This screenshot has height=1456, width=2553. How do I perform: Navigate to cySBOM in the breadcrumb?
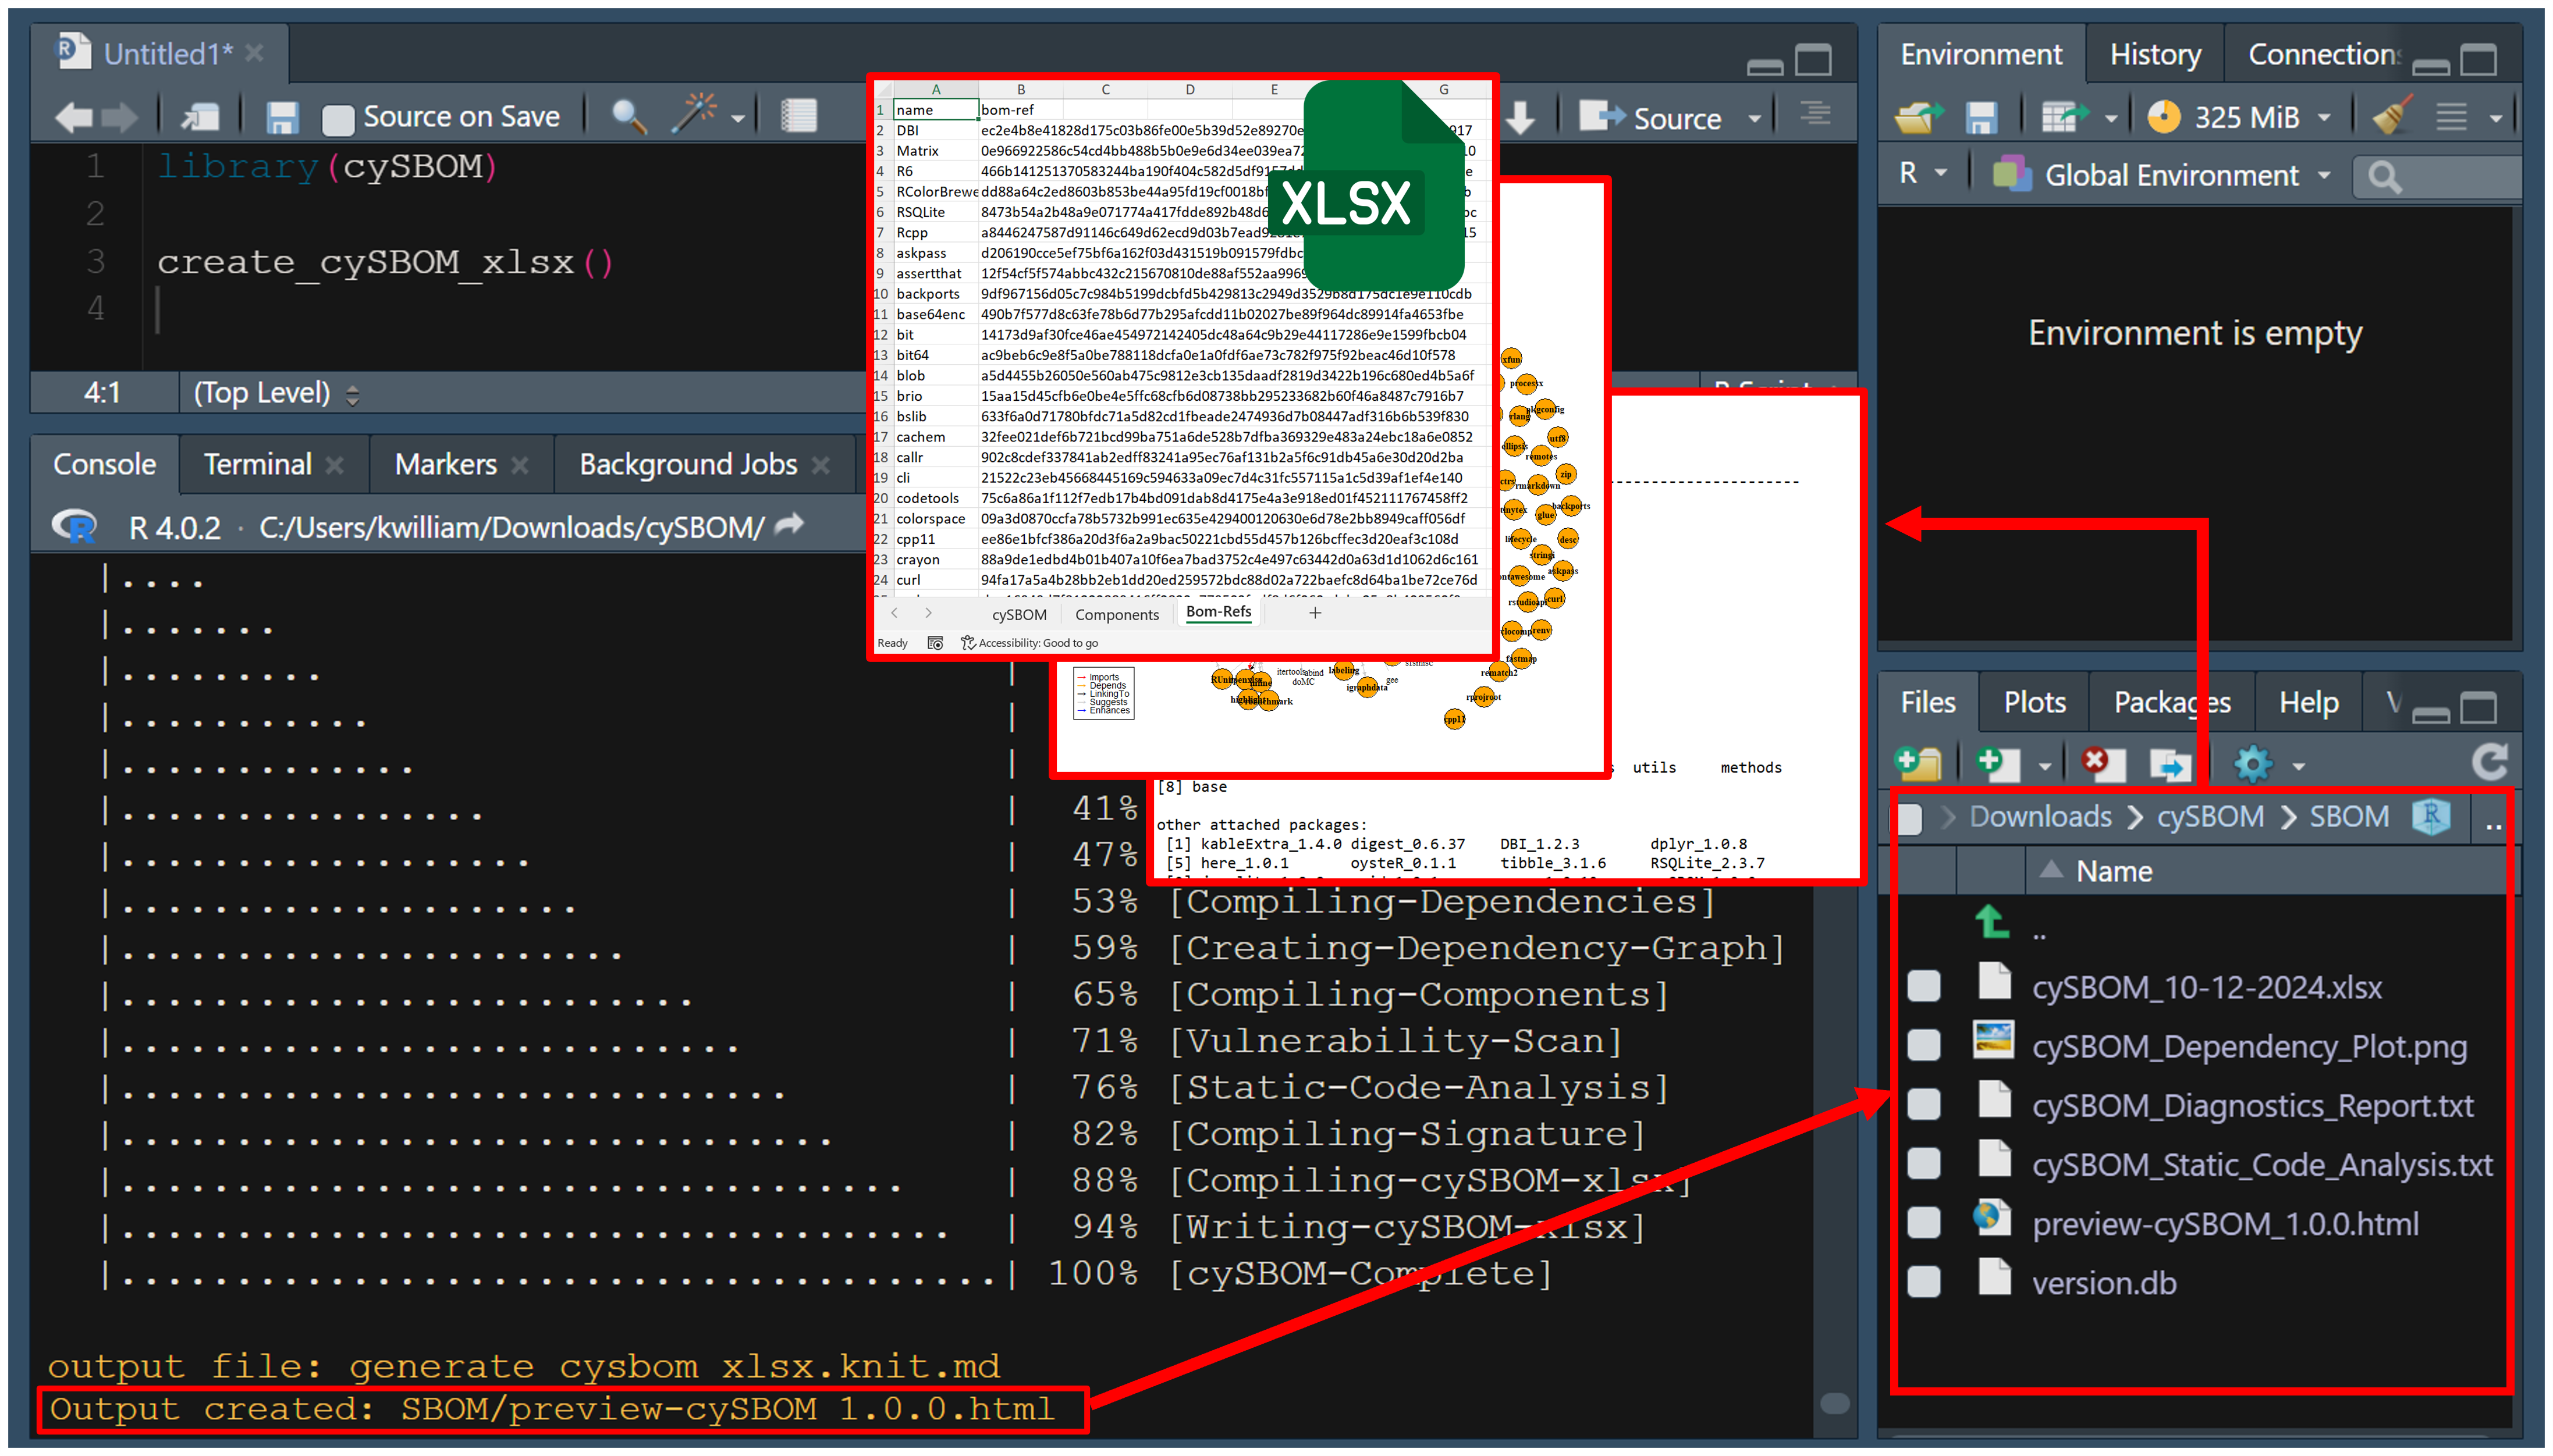point(2210,817)
